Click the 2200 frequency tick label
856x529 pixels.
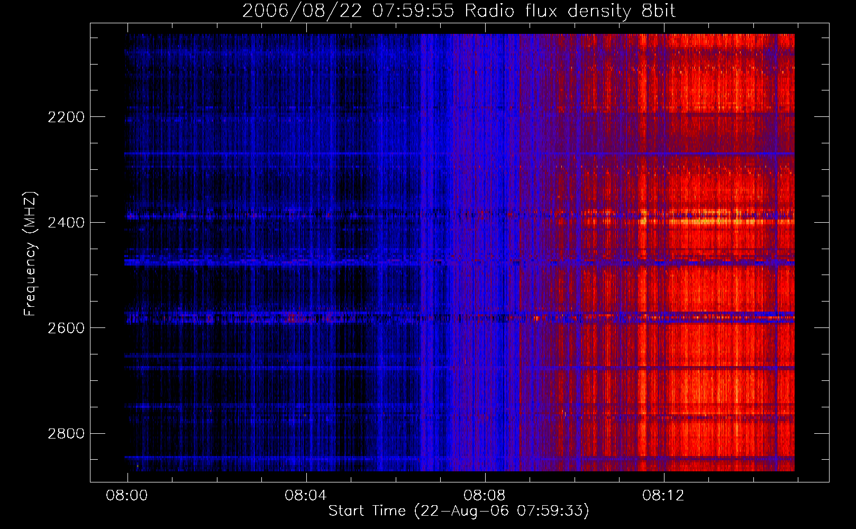coord(66,117)
